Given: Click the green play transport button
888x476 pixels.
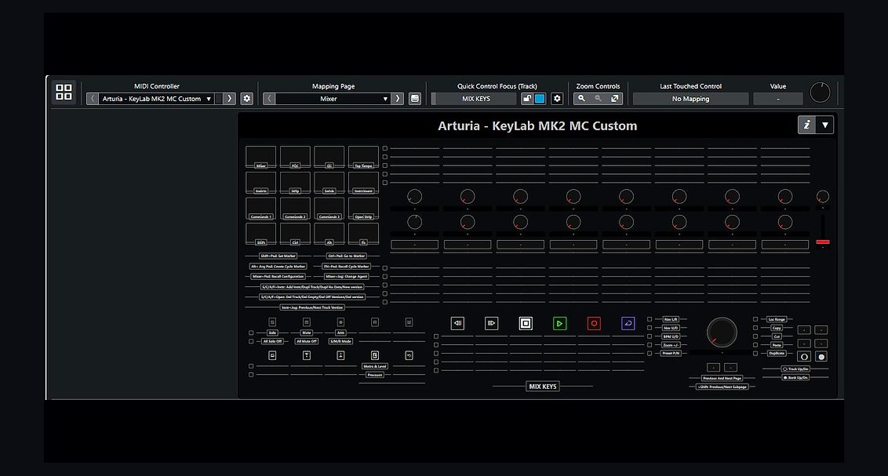Looking at the screenshot, I should [559, 323].
